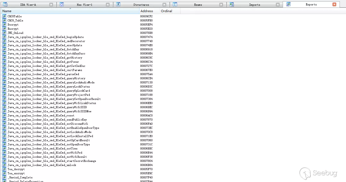Image resolution: width=346 pixels, height=182 pixels.
Task: Select the BleCmd_startSecretExchange export name
Action: click(x=52, y=161)
